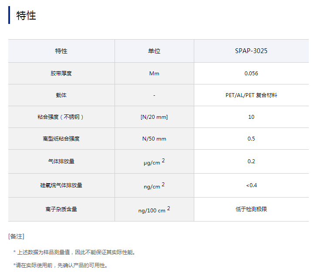Select the [N/20 mm] unit cell

154,117
